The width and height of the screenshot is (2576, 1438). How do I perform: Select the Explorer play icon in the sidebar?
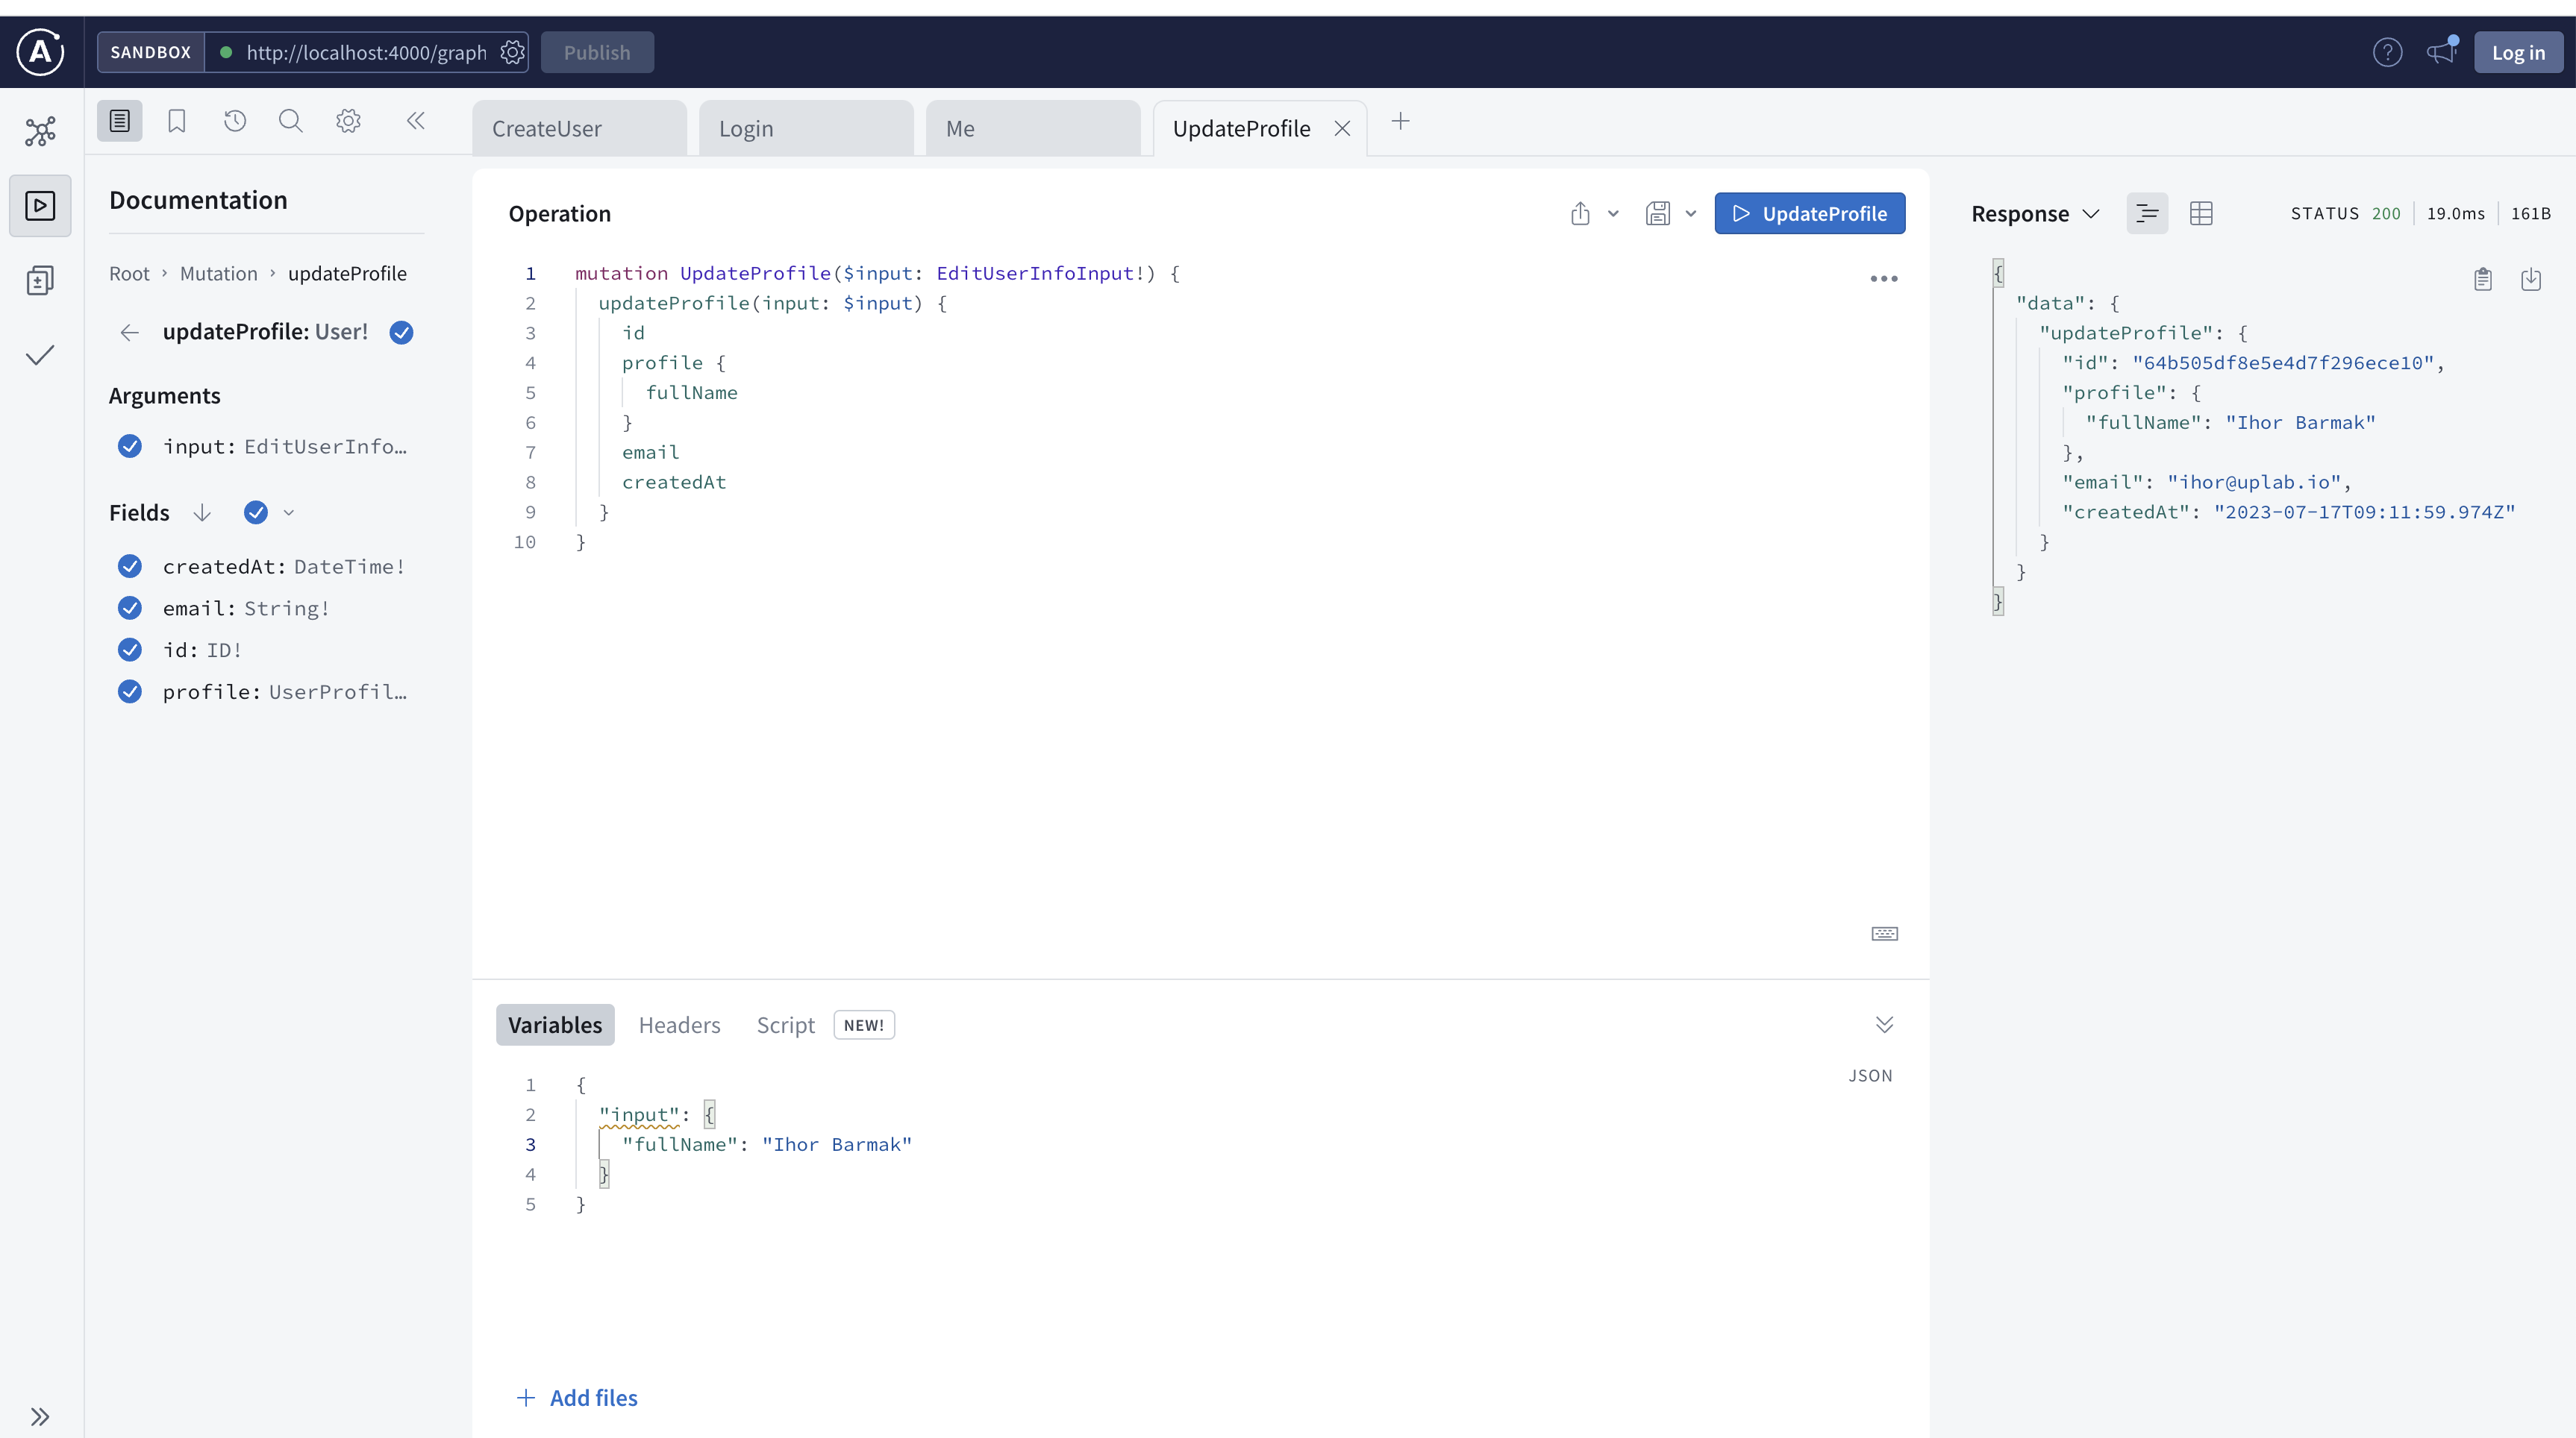tap(40, 206)
